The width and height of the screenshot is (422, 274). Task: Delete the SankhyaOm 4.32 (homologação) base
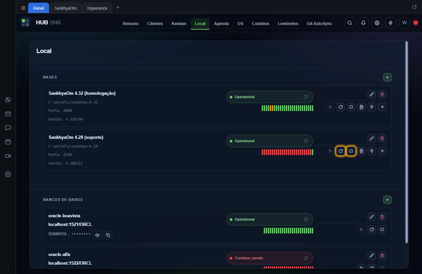382,94
